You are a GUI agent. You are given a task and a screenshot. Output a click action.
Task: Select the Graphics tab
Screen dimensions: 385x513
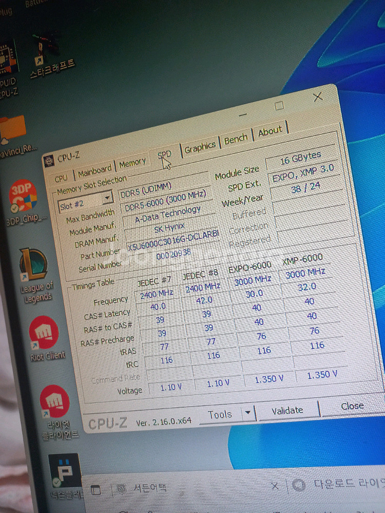(200, 147)
